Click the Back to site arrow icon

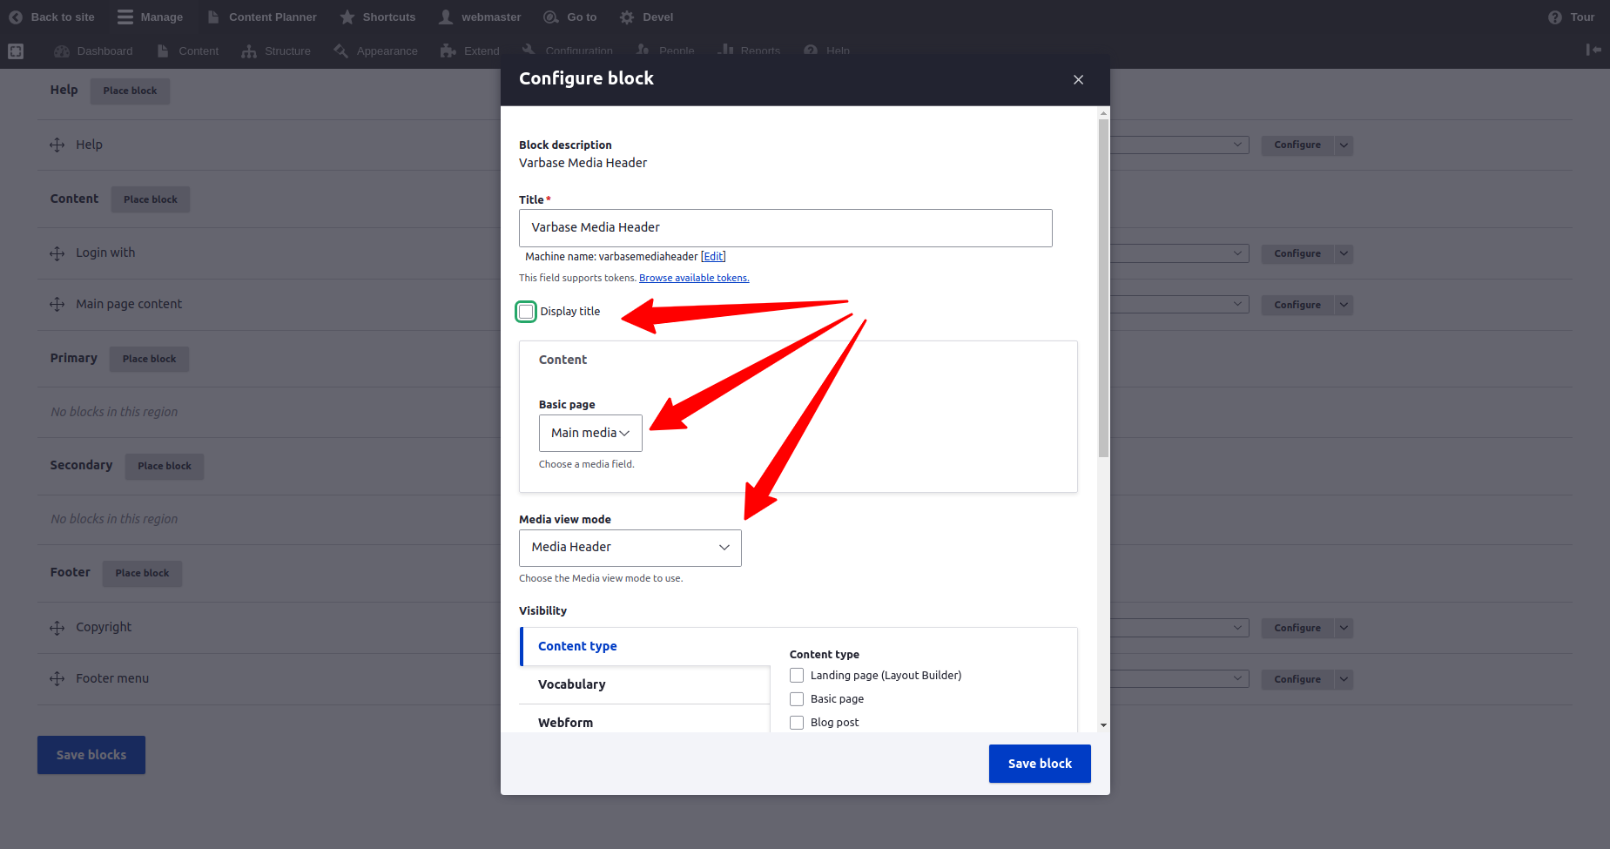click(x=16, y=17)
